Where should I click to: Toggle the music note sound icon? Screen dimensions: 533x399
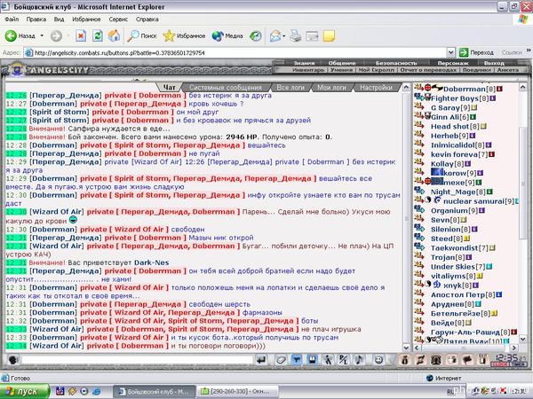pyautogui.click(x=359, y=360)
